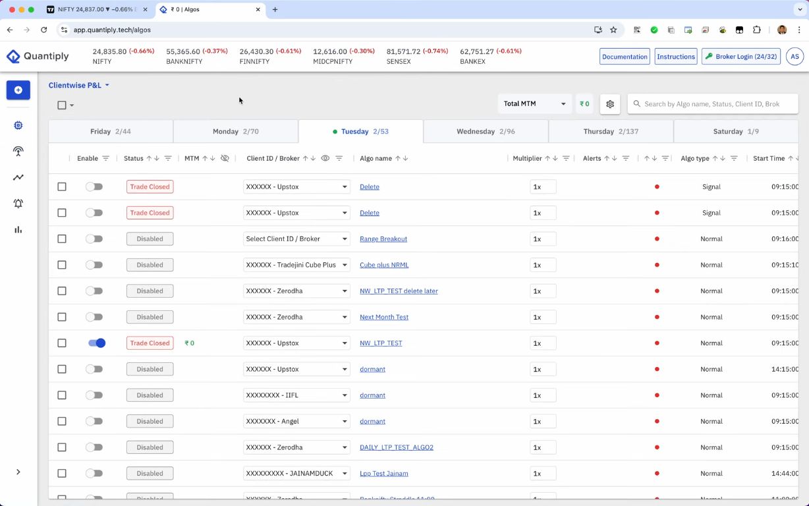
Task: Open the gear settings icon beside the search bar
Action: click(609, 103)
